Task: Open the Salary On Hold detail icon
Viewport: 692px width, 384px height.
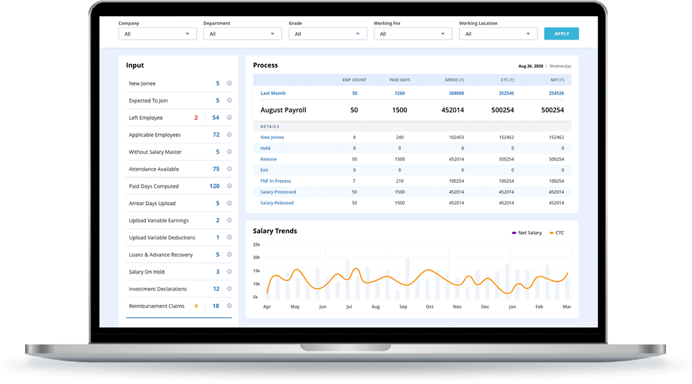Action: coord(229,272)
